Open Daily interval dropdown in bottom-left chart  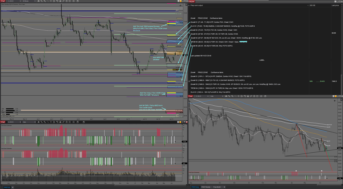[x=29, y=122]
